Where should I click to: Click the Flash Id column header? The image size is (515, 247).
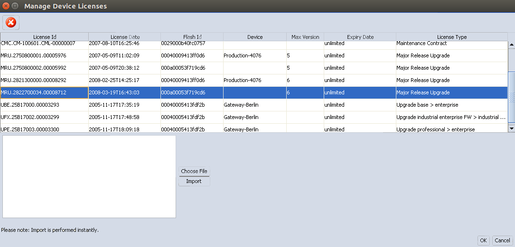[192, 37]
